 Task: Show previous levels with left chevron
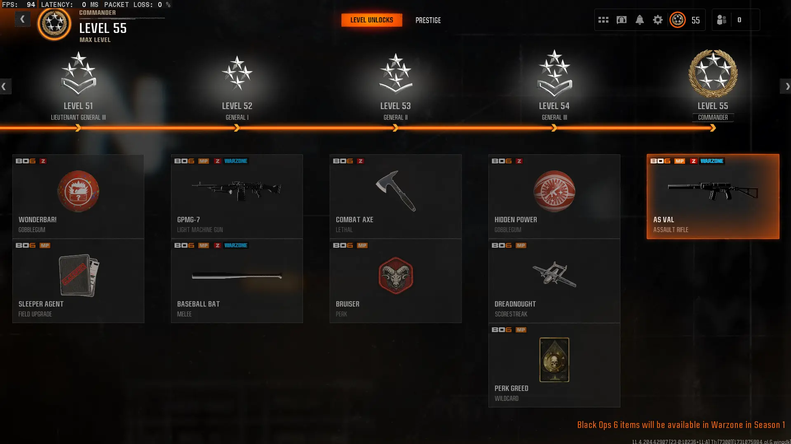tap(5, 86)
